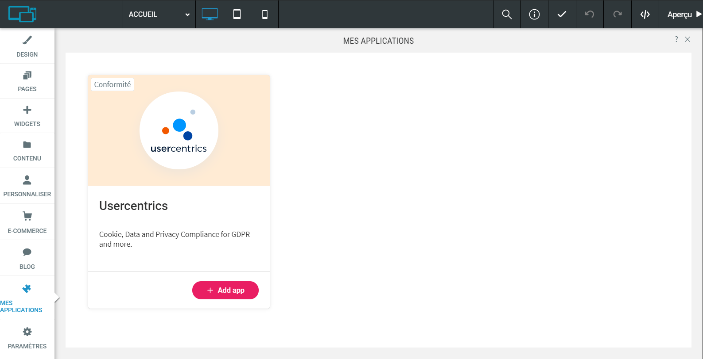
Task: Open help question mark for Mes Applications
Action: coord(676,39)
